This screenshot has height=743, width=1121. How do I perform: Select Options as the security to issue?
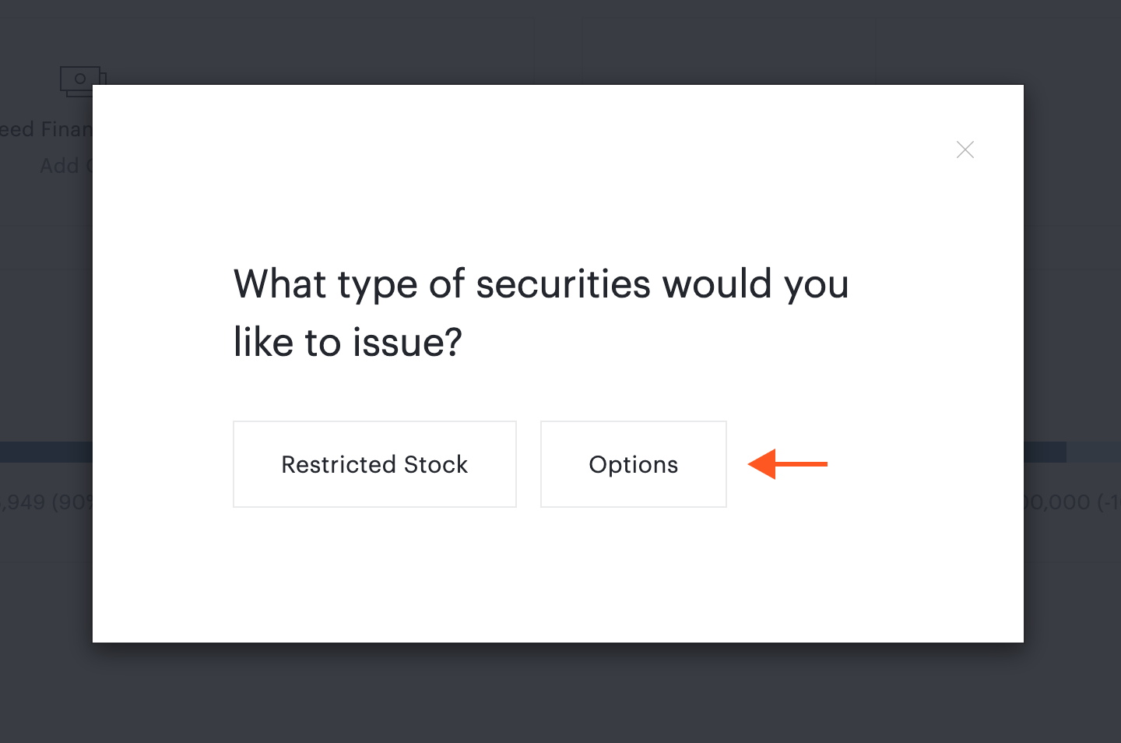633,463
